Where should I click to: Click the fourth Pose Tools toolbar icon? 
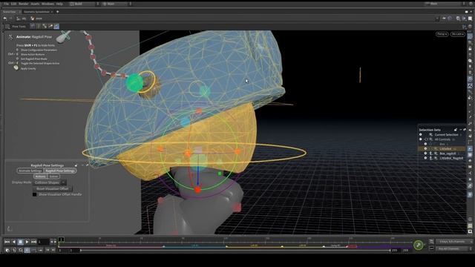tap(50, 27)
